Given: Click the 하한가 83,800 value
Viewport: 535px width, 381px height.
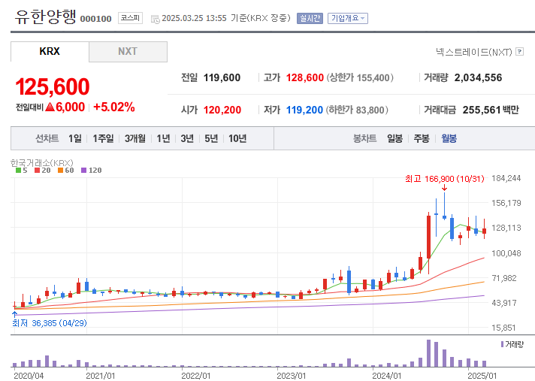Looking at the screenshot, I should point(357,110).
